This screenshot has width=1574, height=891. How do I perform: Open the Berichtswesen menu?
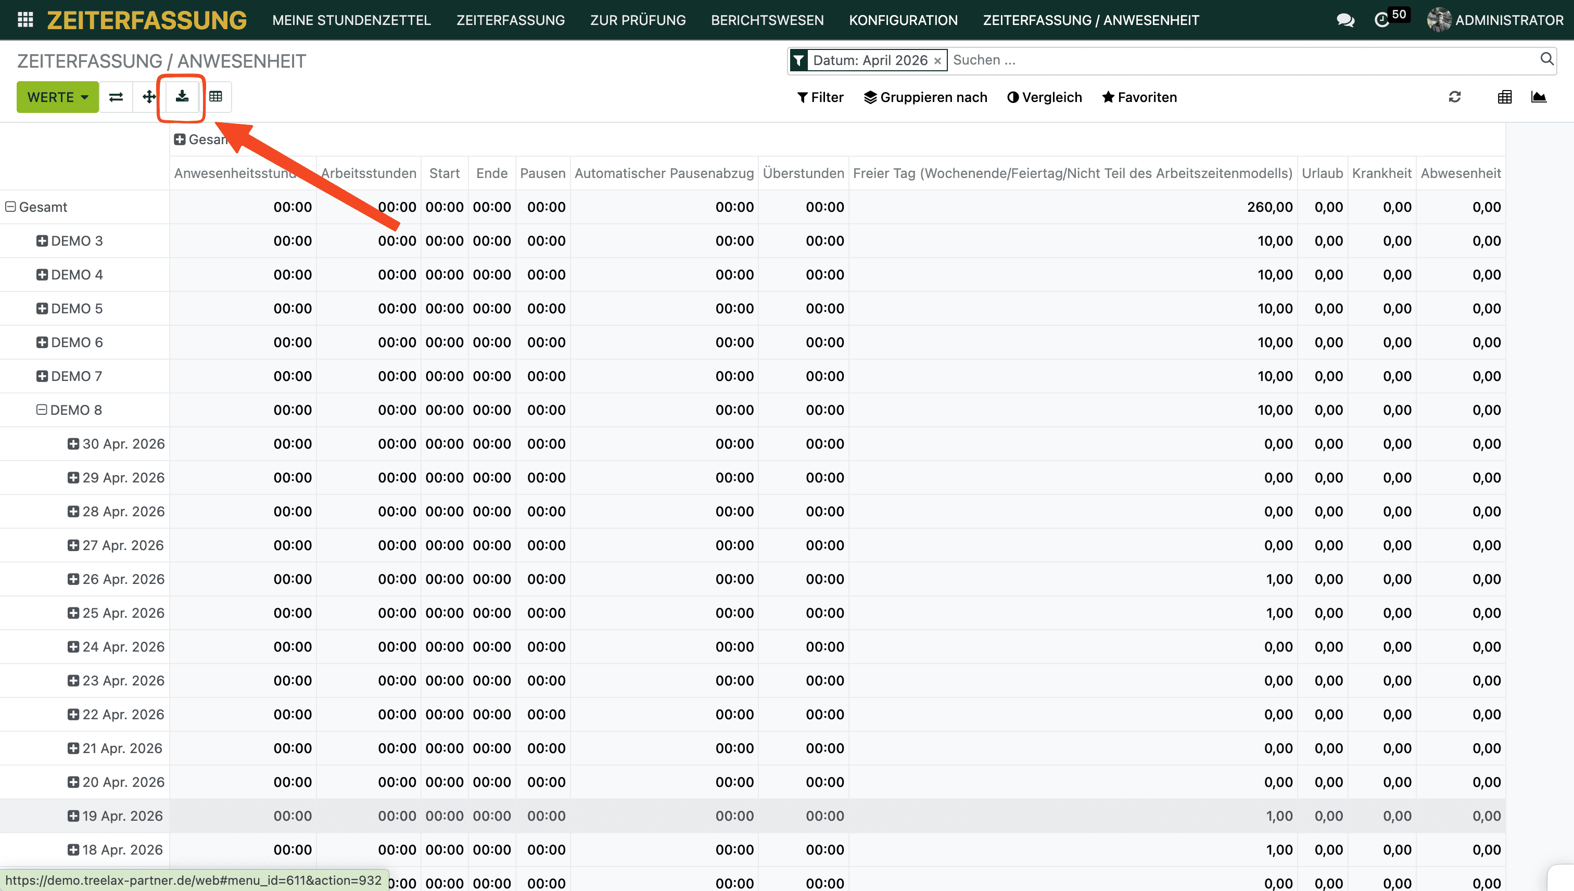[767, 20]
